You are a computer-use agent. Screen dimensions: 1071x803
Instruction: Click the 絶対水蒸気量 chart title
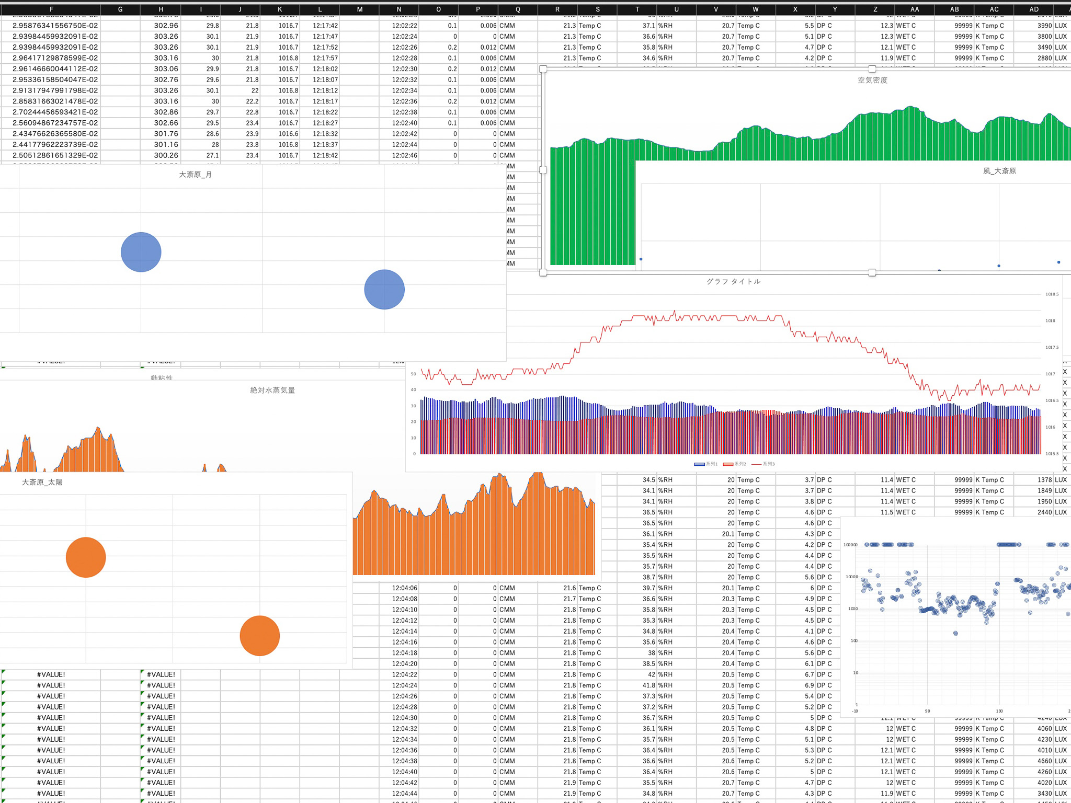pyautogui.click(x=272, y=390)
